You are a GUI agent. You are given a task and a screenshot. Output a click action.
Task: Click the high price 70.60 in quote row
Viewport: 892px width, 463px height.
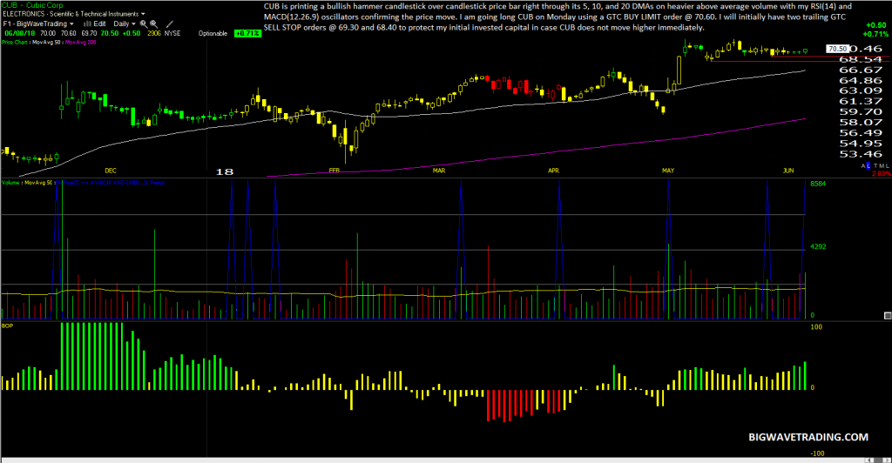[68, 34]
